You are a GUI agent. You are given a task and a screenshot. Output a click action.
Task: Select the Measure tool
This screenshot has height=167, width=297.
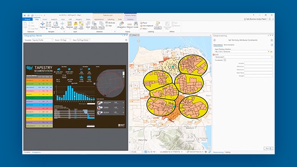point(129,25)
